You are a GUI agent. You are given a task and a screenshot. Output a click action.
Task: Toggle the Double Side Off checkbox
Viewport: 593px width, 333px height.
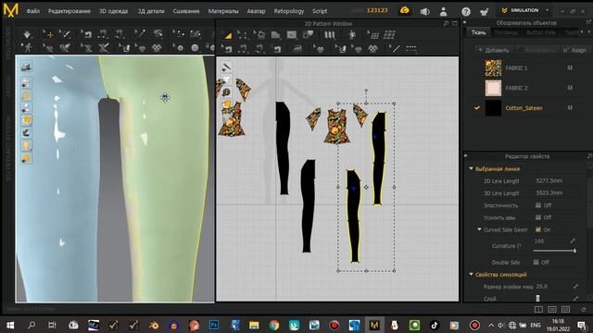point(536,262)
